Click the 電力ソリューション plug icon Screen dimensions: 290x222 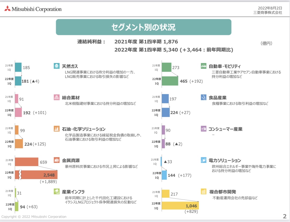click(x=204, y=160)
